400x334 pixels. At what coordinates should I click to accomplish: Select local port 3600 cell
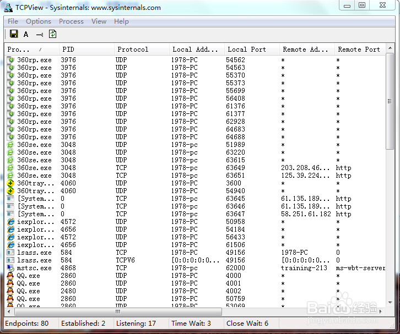tap(234, 183)
